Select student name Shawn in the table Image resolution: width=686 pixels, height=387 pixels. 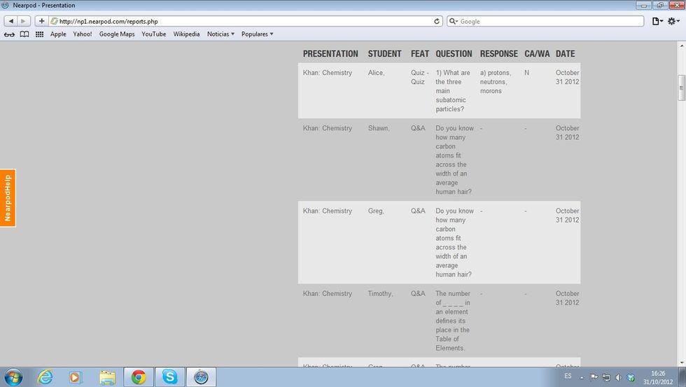[x=379, y=128]
